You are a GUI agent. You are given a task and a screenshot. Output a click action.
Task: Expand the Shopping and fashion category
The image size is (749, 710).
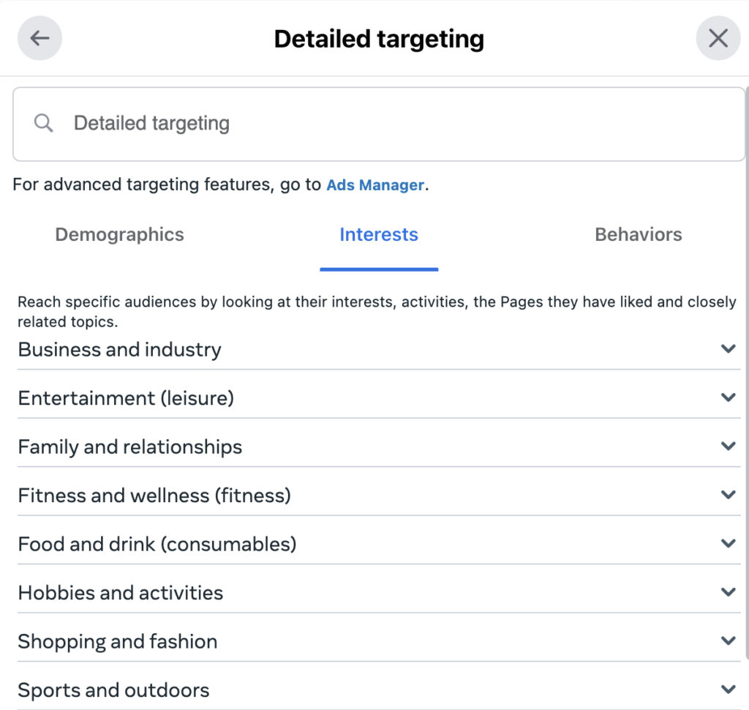coord(728,641)
